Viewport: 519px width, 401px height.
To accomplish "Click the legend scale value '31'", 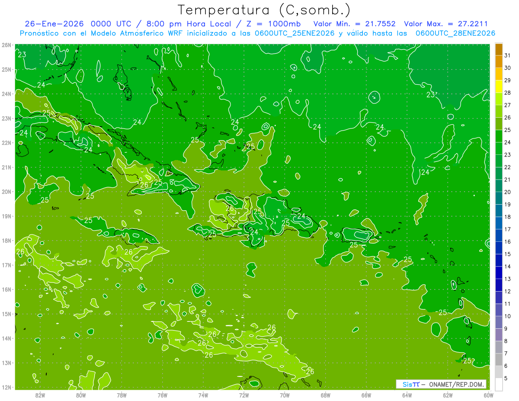I will [x=508, y=55].
